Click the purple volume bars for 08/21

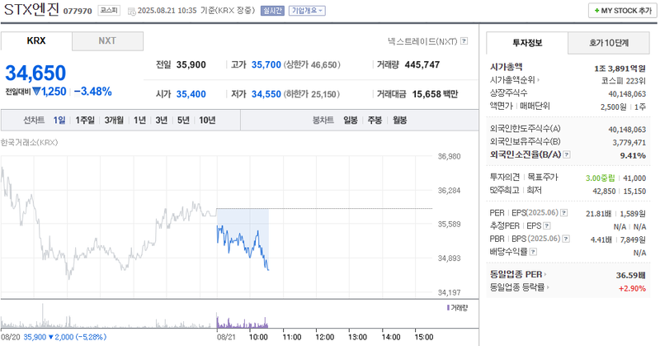click(242, 323)
